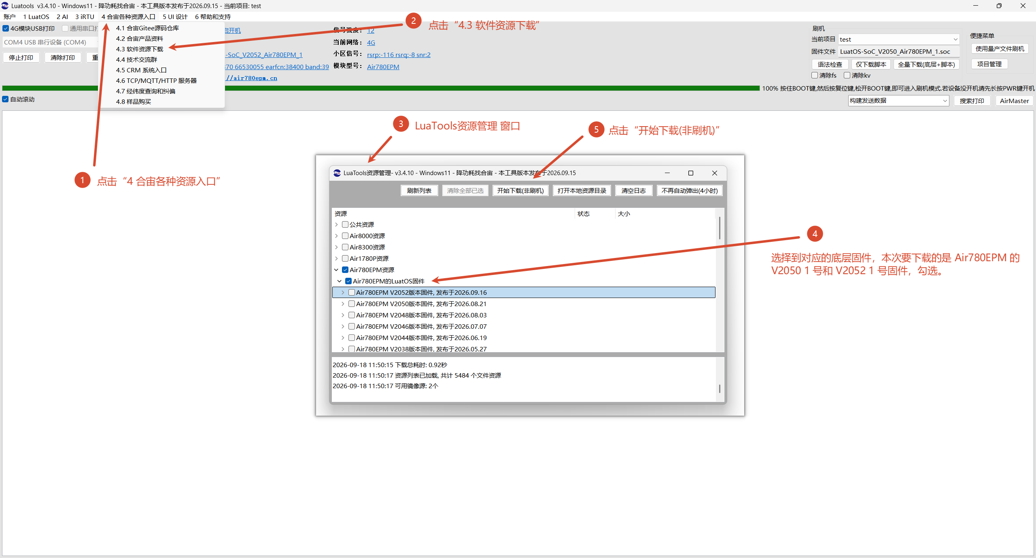Expand the Air8300资源 tree node
This screenshot has height=558, width=1036.
pyautogui.click(x=336, y=247)
